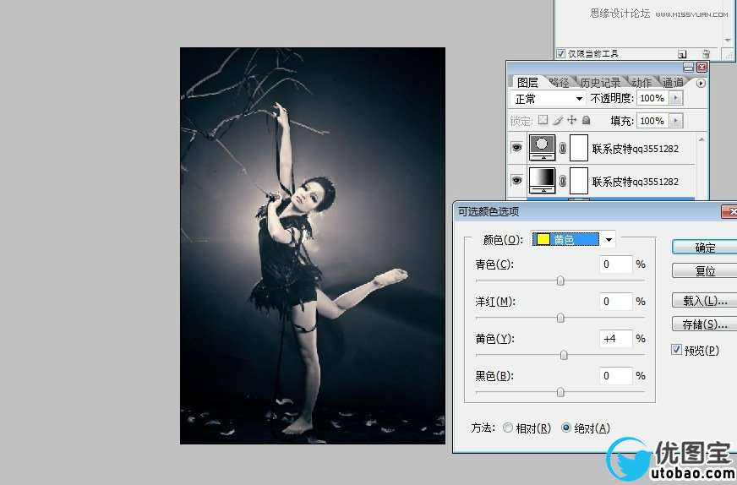Click the lock image pixels brush icon

tap(558, 120)
